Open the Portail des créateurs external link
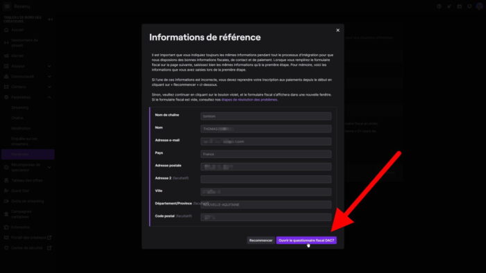The image size is (486, 273). pyautogui.click(x=28, y=238)
